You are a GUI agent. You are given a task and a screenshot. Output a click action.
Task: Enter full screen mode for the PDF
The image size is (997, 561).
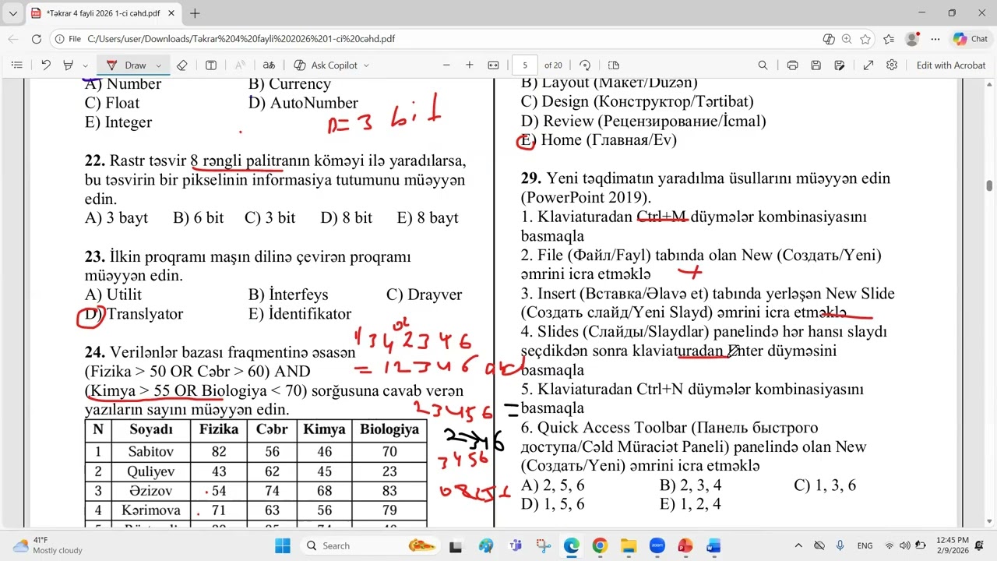[868, 65]
